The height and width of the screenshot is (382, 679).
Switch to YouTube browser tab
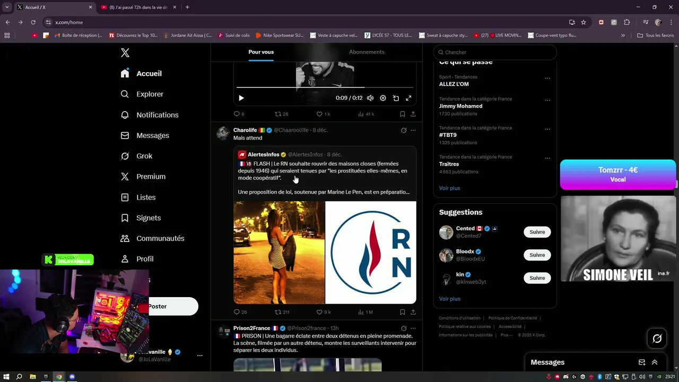(139, 7)
